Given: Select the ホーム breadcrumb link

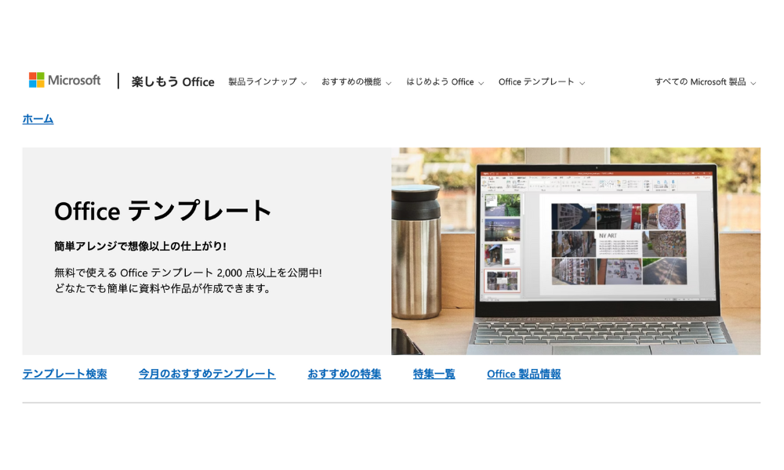Looking at the screenshot, I should [38, 119].
